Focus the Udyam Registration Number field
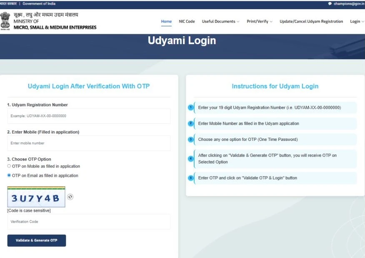Viewport: 365px width, 258px height. point(89,116)
